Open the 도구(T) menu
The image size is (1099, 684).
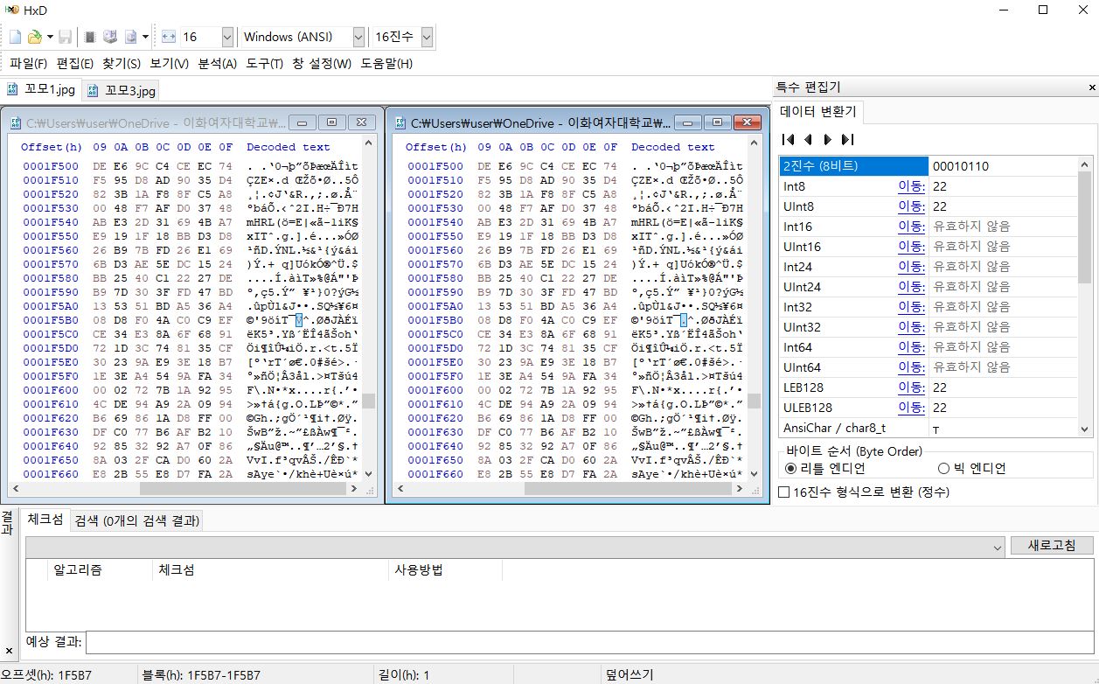[x=264, y=63]
